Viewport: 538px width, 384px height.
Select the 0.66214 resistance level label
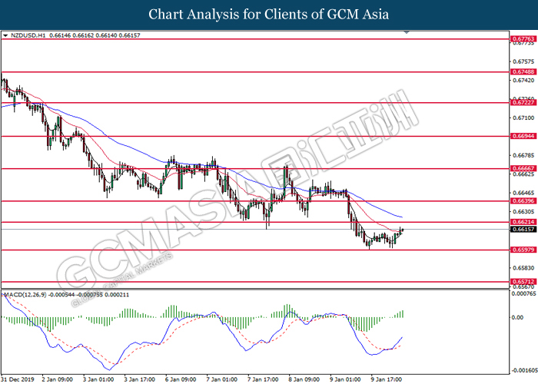[x=523, y=222]
